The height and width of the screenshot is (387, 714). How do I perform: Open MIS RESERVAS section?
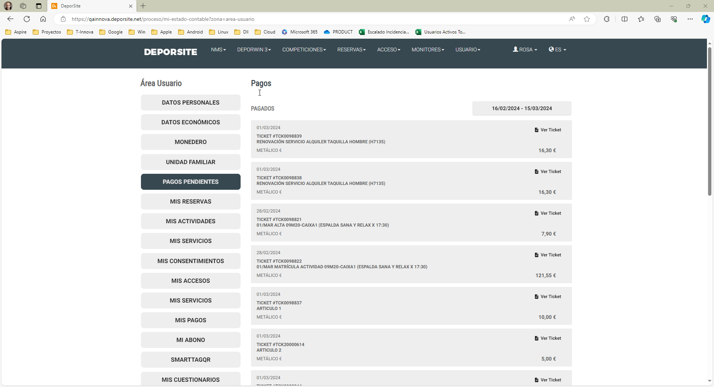pos(191,201)
